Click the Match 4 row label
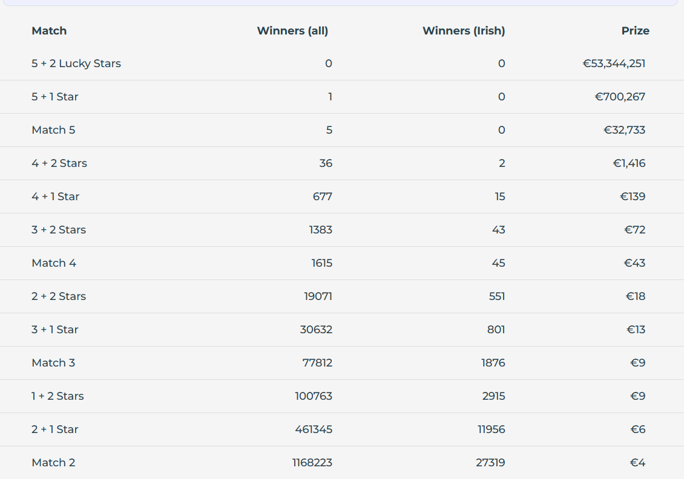This screenshot has width=684, height=479. click(54, 263)
